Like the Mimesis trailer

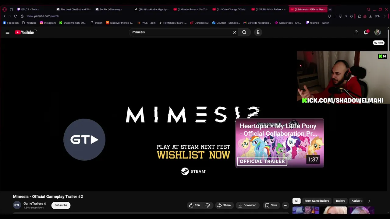coord(194,205)
